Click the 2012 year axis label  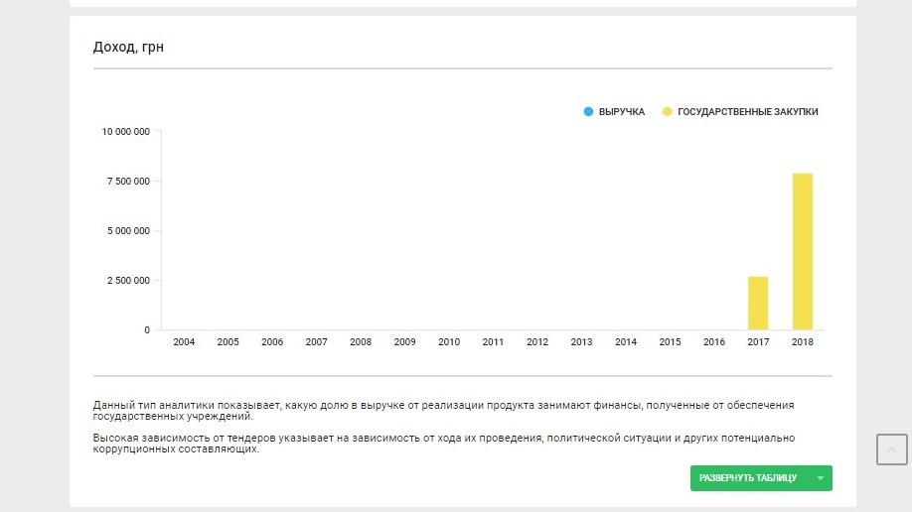click(537, 342)
